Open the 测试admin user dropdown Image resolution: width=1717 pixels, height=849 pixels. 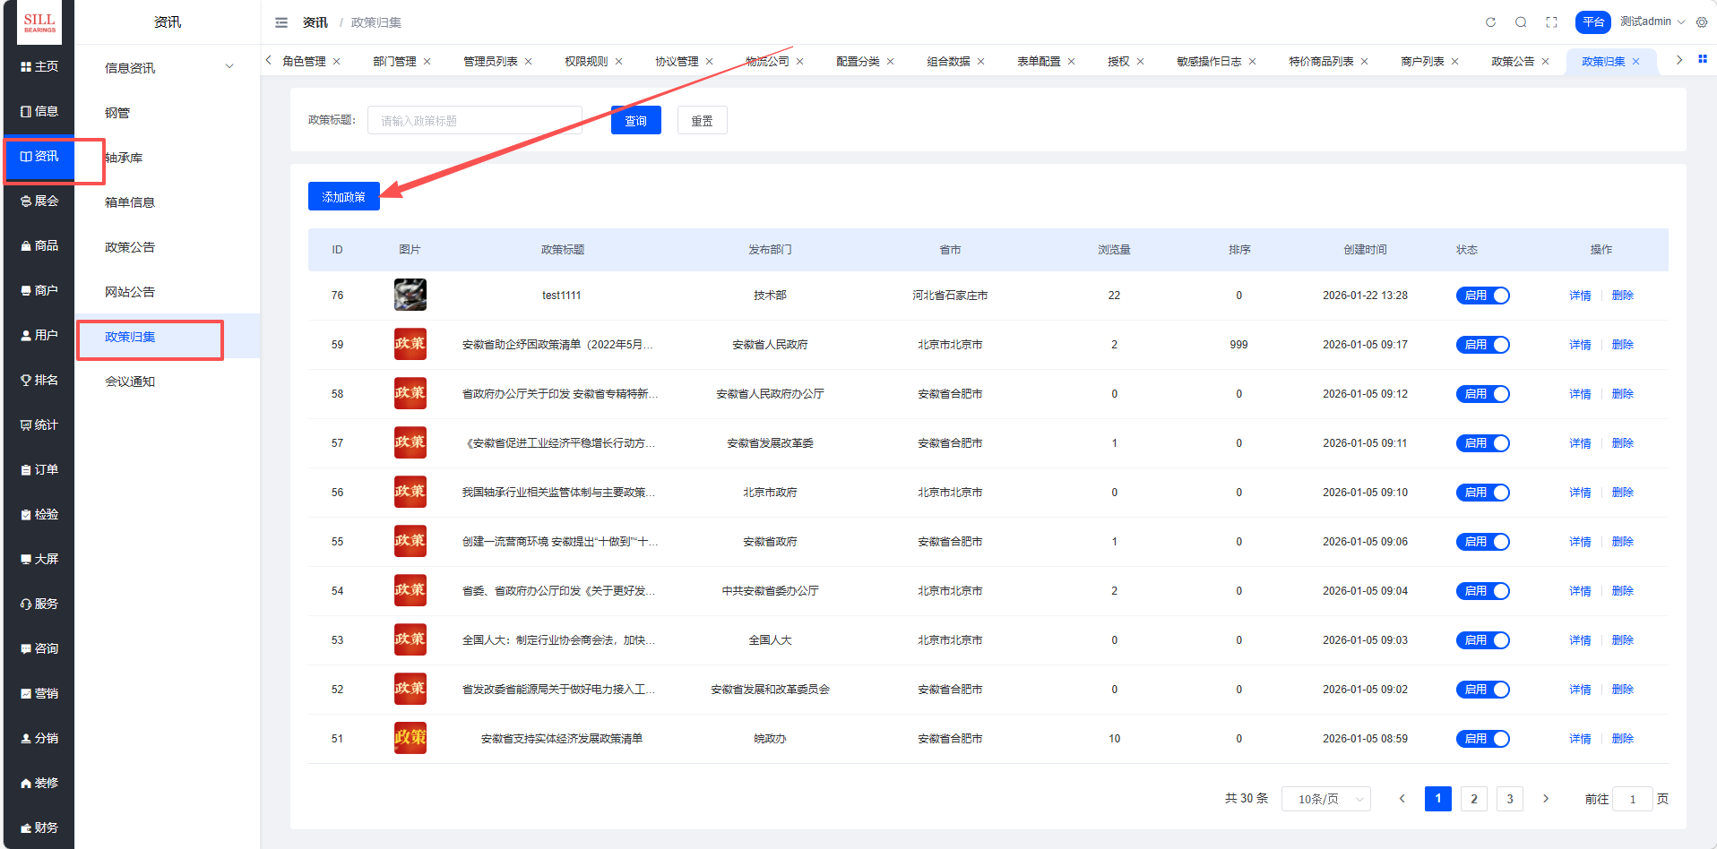tap(1652, 21)
